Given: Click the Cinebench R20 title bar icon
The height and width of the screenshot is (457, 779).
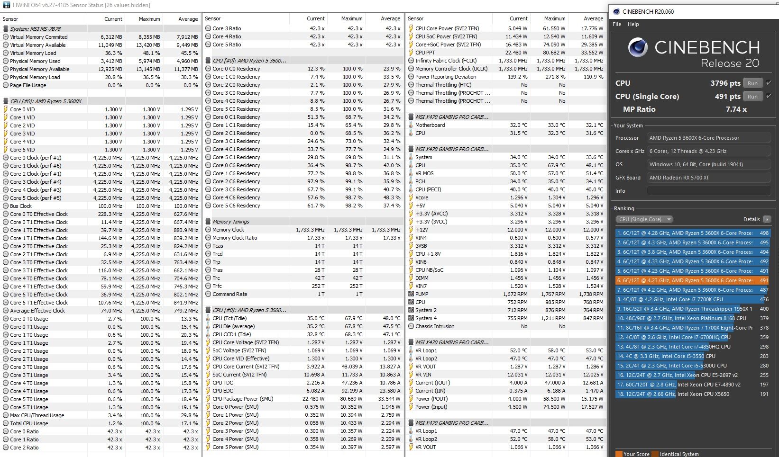Looking at the screenshot, I should click(616, 12).
